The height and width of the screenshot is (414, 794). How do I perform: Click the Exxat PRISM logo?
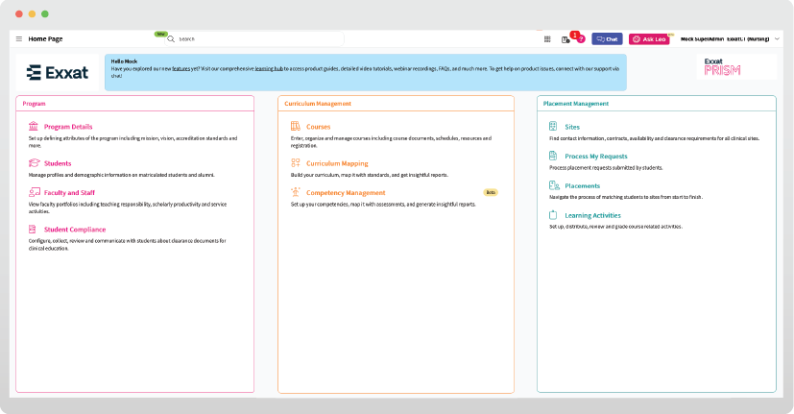[722, 67]
